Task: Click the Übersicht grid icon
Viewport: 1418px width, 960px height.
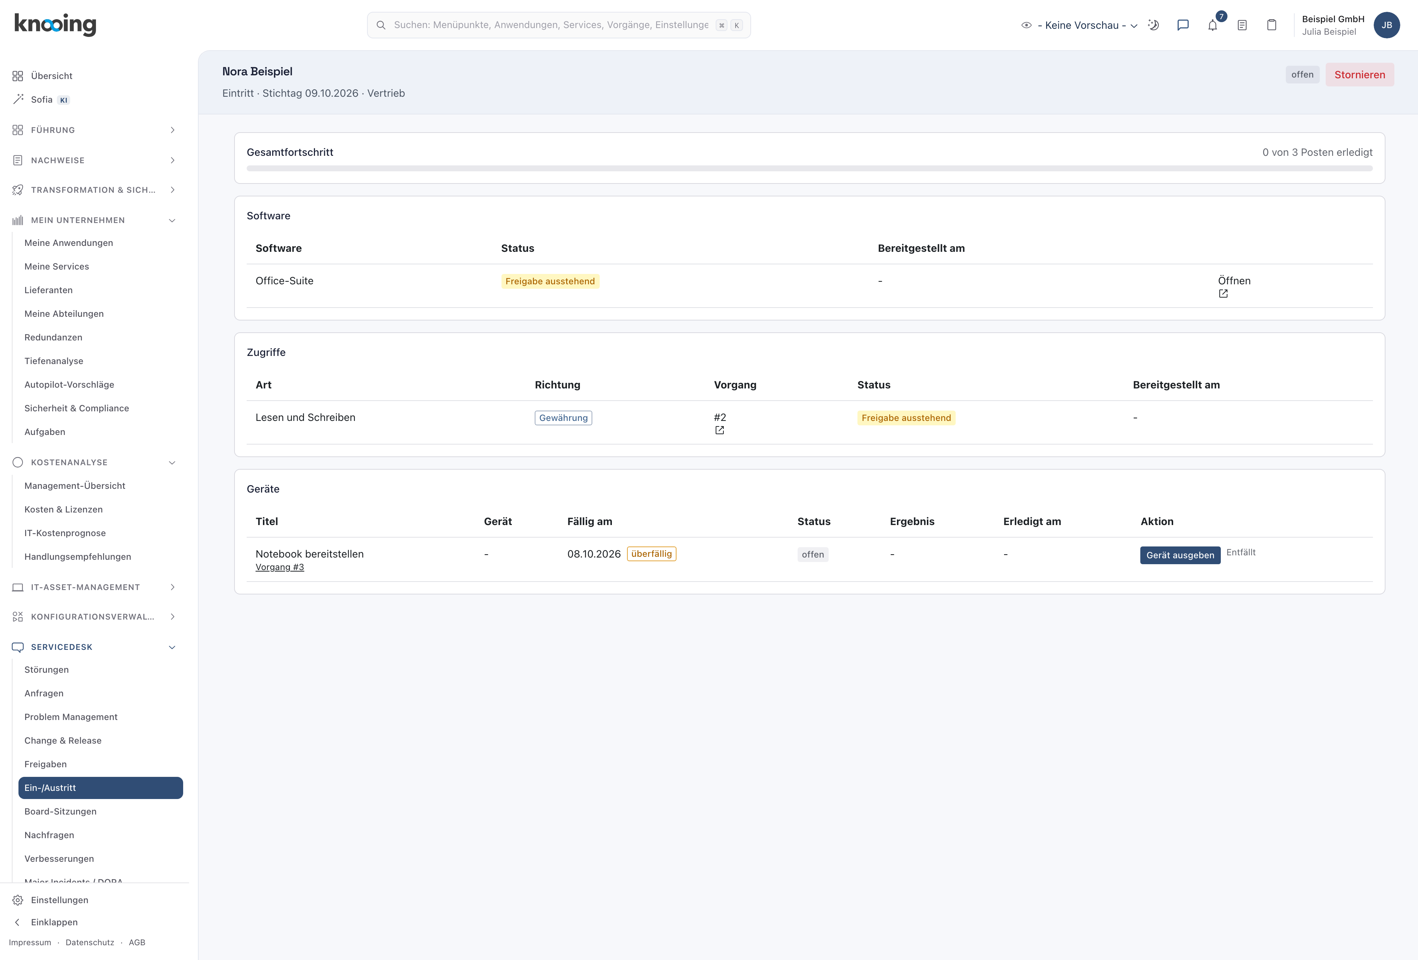Action: tap(18, 76)
